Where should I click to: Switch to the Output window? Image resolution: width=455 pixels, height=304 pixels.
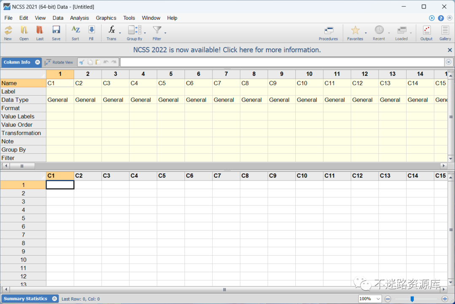426,33
